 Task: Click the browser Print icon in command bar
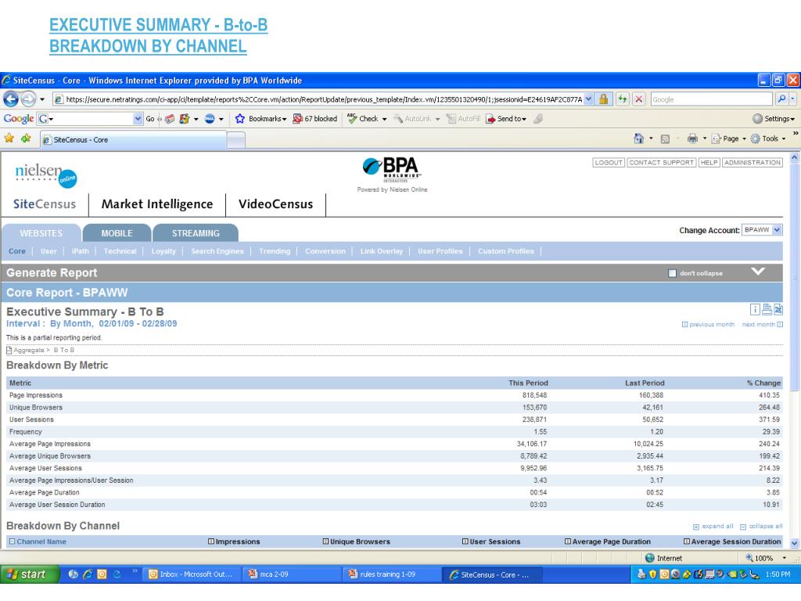click(692, 138)
